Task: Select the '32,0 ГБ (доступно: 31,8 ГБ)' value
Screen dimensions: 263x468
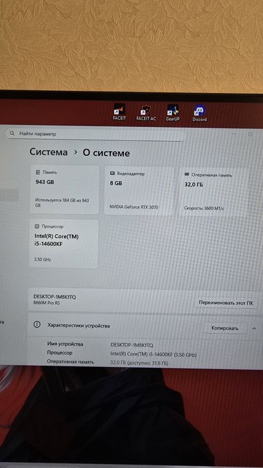Action: point(140,363)
